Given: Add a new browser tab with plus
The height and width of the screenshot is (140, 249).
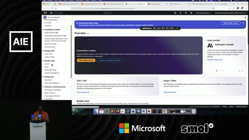Looking at the screenshot, I should (x=238, y=4).
